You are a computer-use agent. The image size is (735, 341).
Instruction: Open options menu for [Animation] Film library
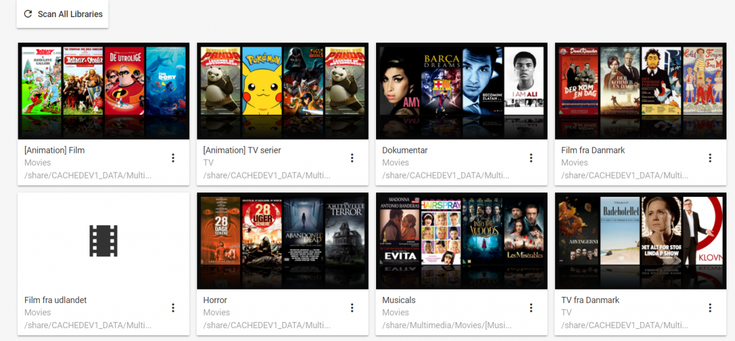pos(173,158)
